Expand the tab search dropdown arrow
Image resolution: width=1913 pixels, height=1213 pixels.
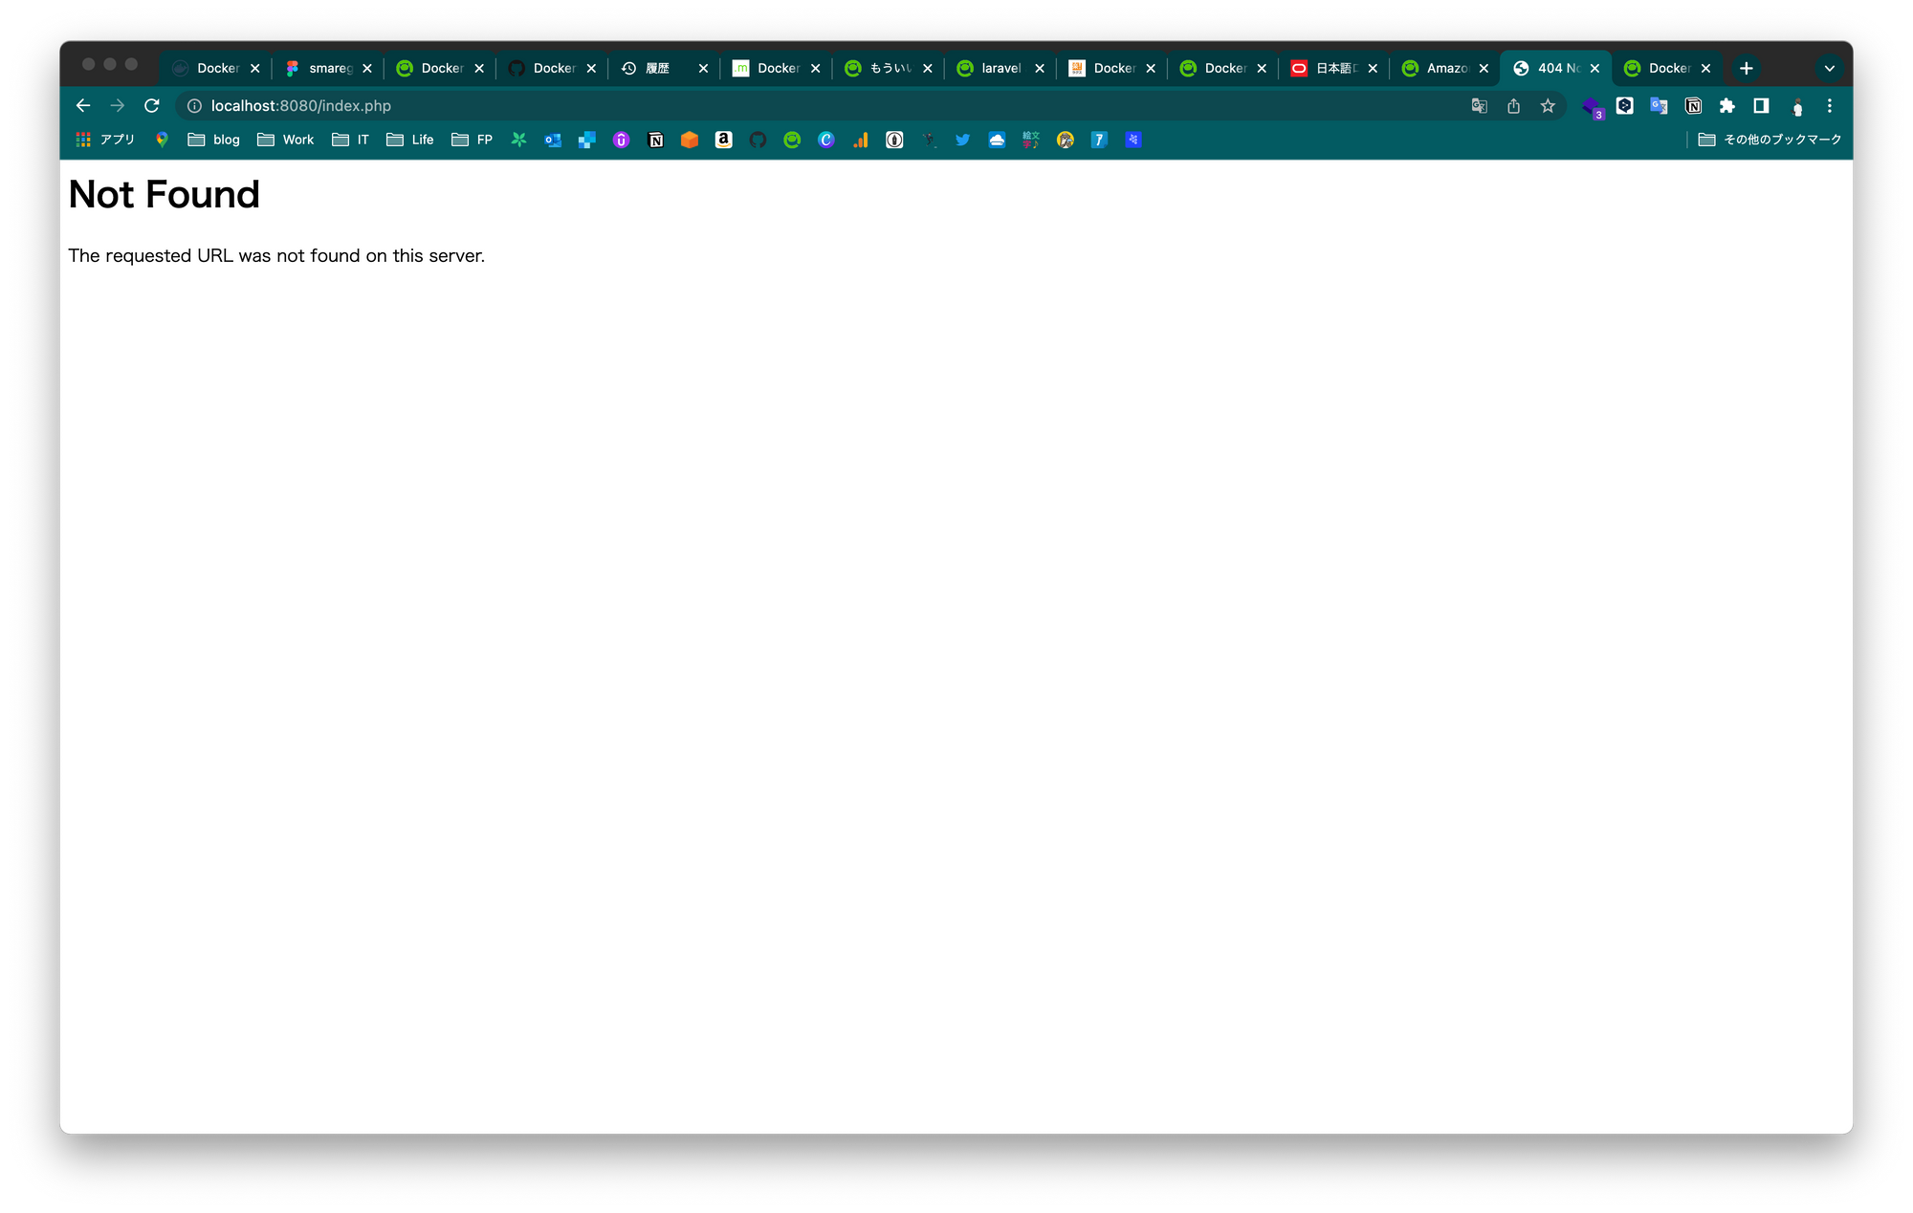click(1829, 69)
